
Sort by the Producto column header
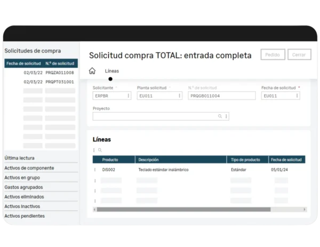point(110,160)
